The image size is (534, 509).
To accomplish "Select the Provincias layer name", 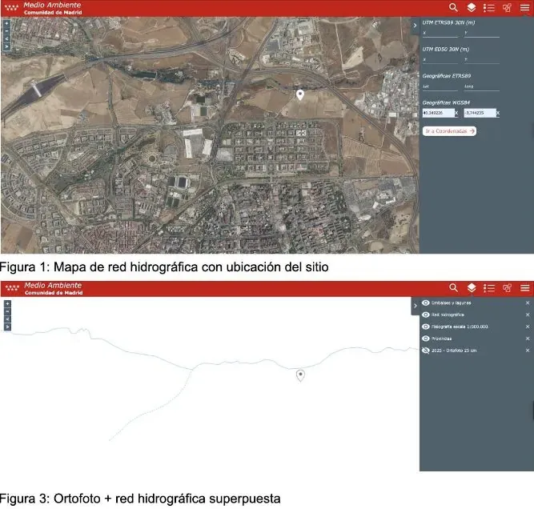I will click(442, 339).
